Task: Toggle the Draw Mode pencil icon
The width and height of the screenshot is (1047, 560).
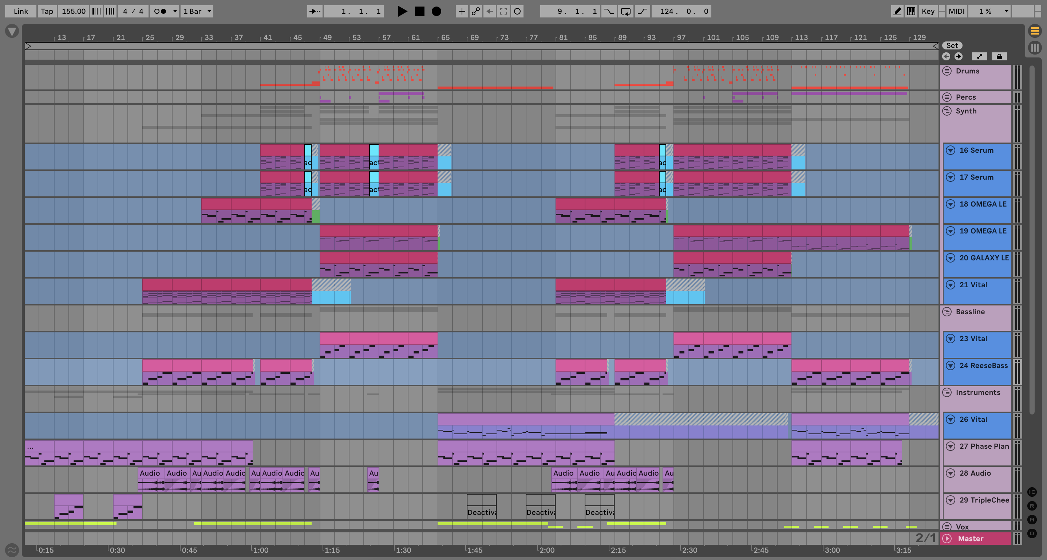Action: [x=897, y=11]
